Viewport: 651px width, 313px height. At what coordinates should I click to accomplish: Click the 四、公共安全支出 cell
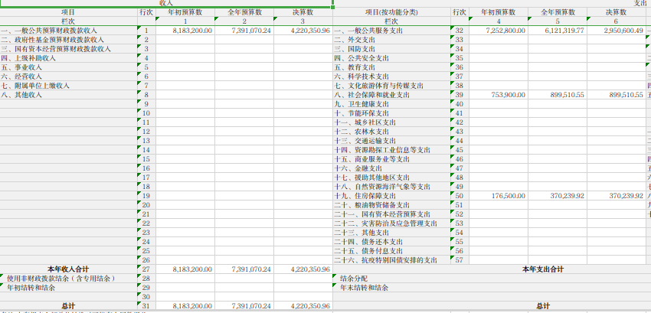pos(391,58)
